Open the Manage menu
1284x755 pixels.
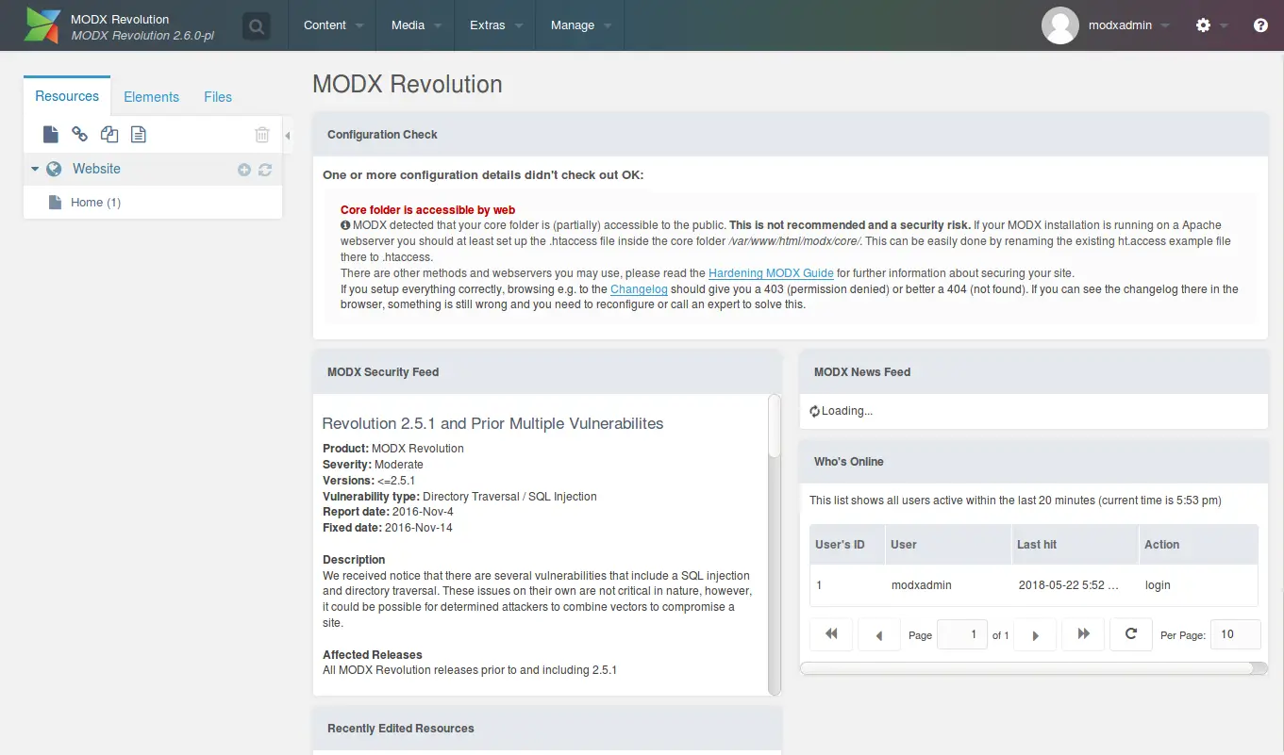click(x=581, y=25)
